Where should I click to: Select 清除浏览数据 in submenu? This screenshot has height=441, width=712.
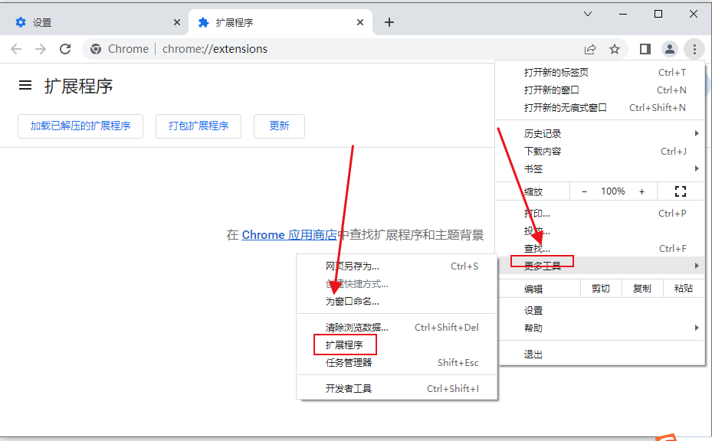pyautogui.click(x=397, y=328)
